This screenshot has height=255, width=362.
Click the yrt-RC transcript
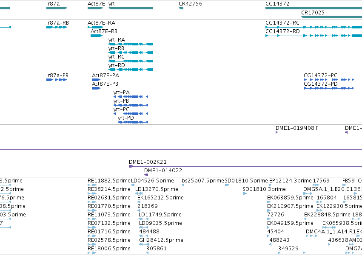click(x=131, y=61)
